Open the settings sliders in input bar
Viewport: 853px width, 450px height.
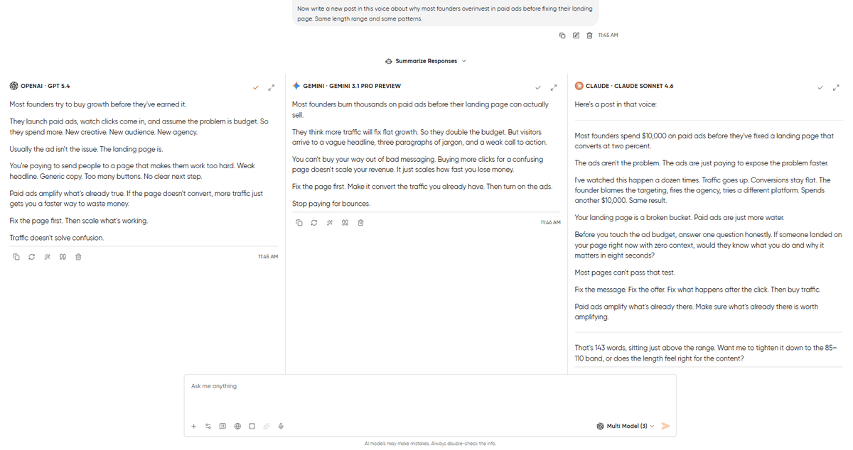(x=208, y=427)
